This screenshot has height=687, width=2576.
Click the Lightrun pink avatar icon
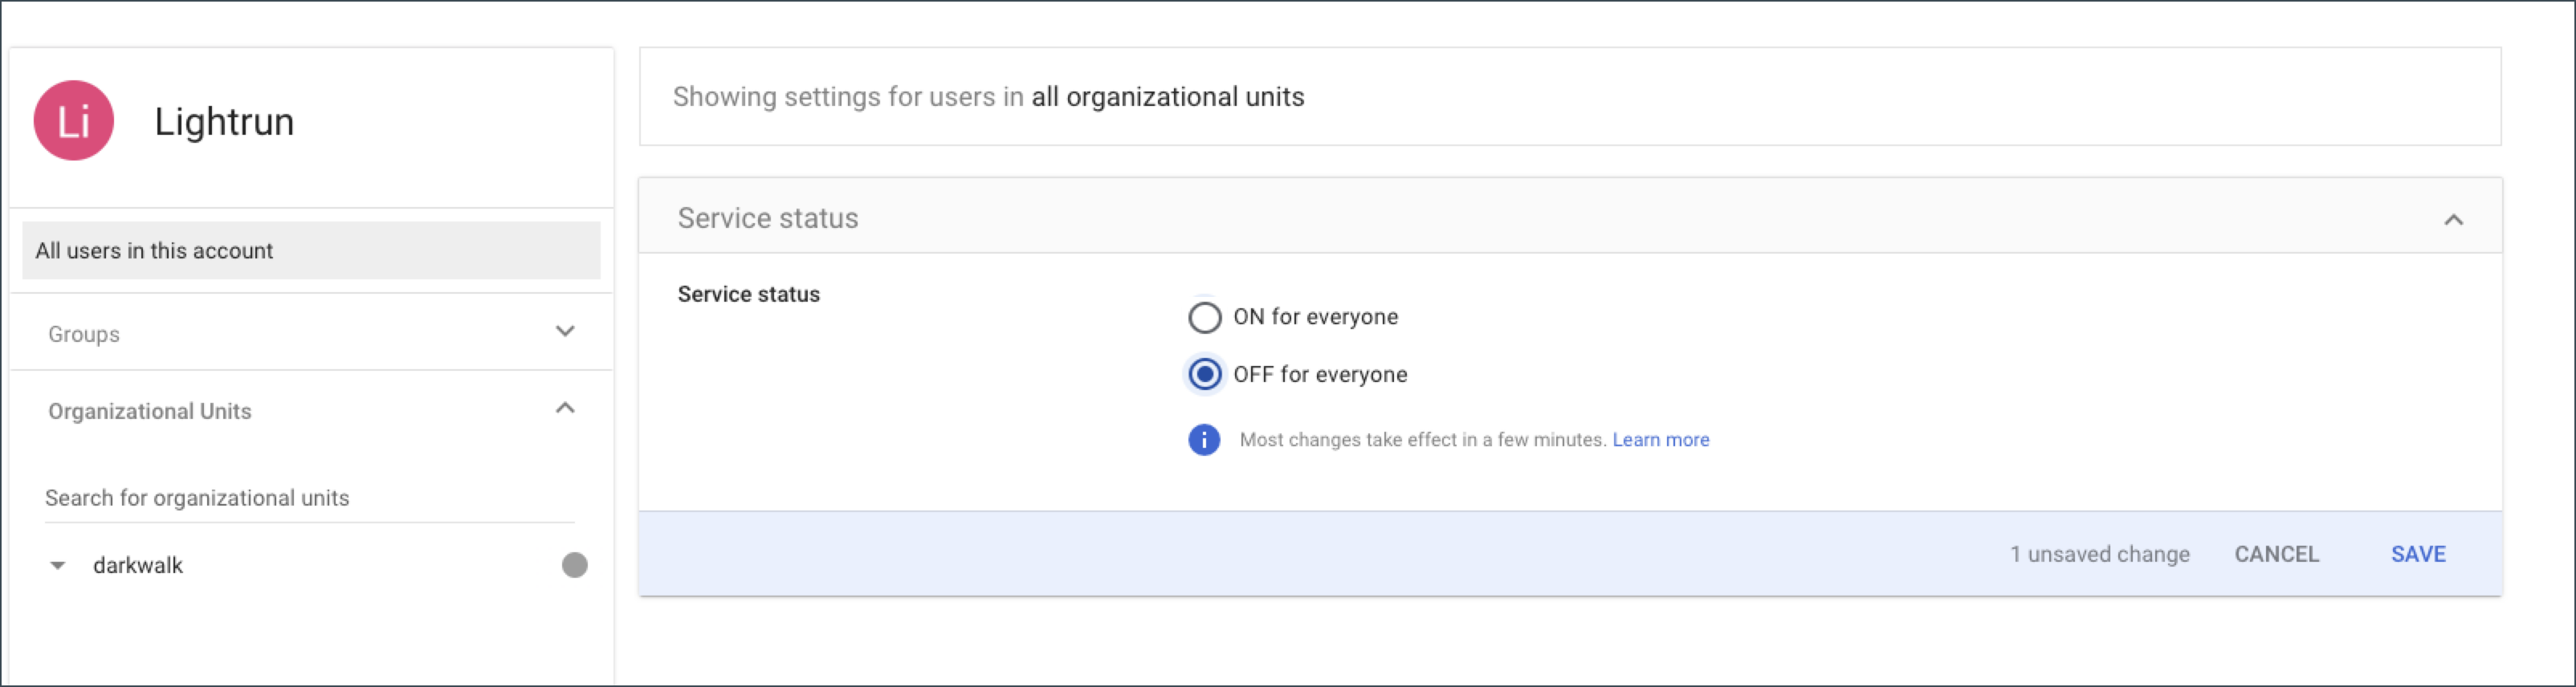[74, 121]
